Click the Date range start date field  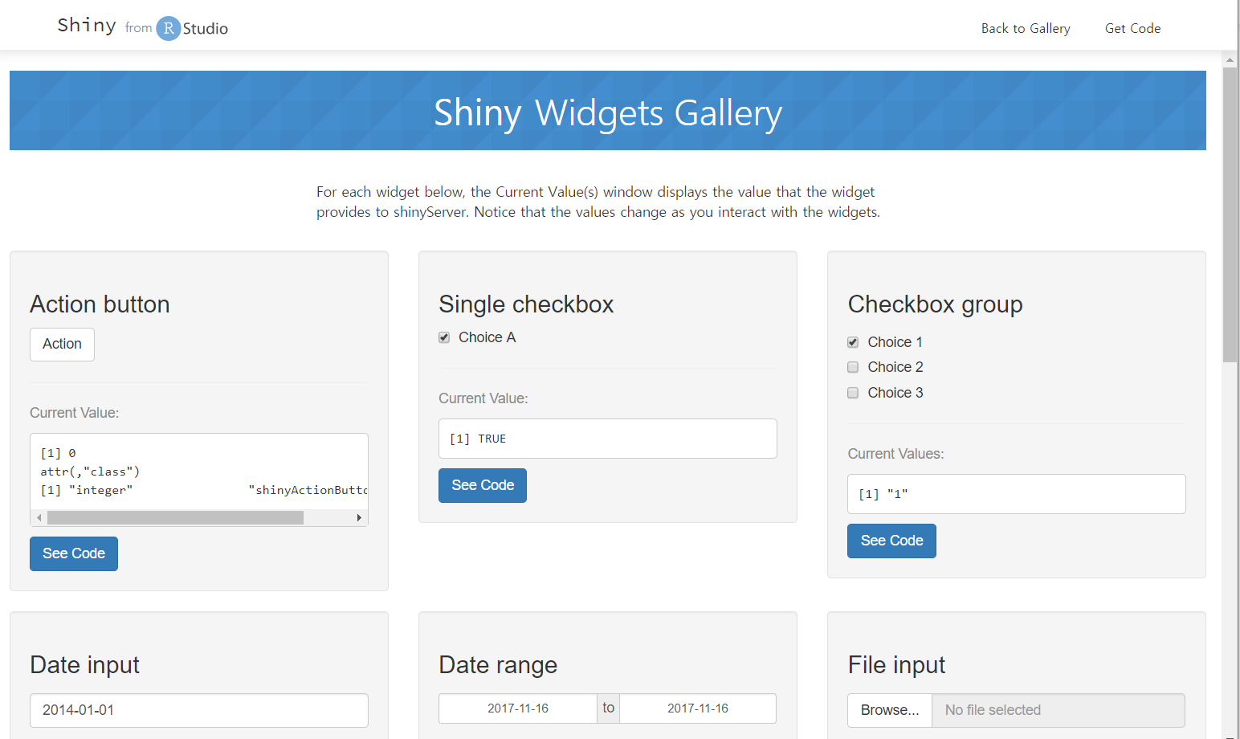518,708
